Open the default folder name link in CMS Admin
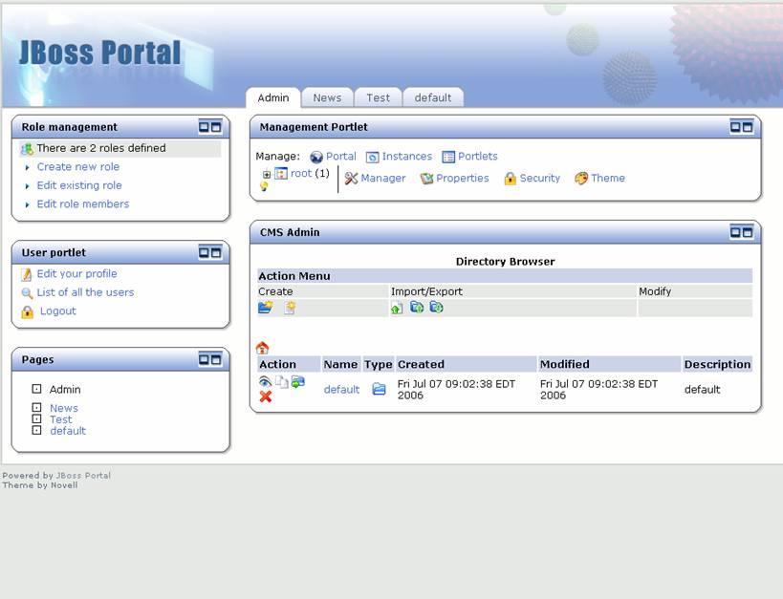This screenshot has height=599, width=783. point(341,390)
